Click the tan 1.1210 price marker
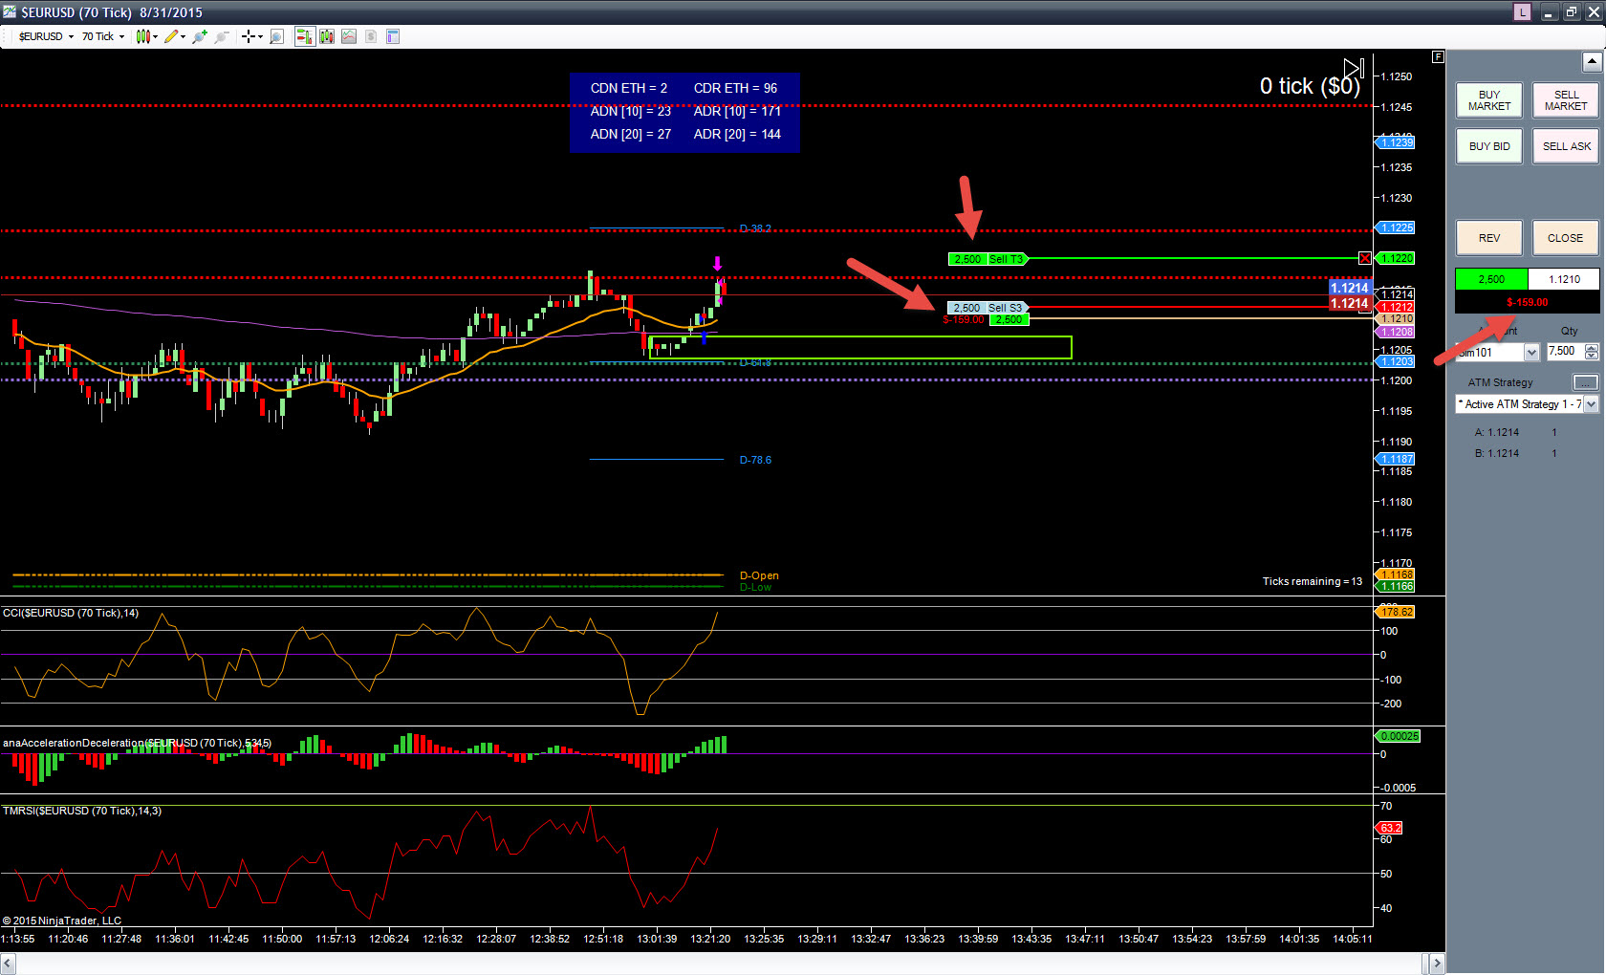Viewport: 1606px width, 975px height. point(1395,319)
